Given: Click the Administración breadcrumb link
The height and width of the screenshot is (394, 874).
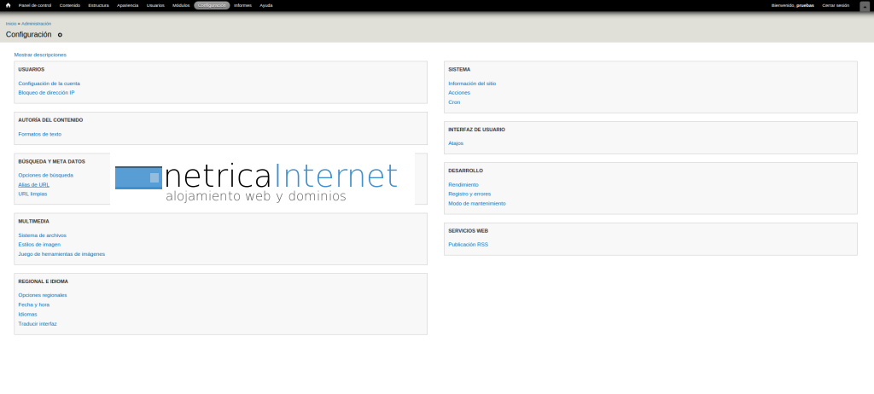Looking at the screenshot, I should pos(36,24).
